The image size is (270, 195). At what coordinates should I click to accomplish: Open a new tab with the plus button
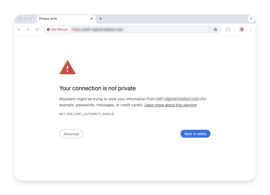[100, 19]
